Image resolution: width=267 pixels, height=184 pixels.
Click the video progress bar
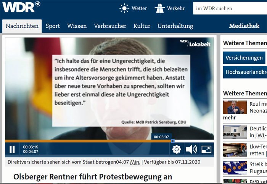tap(88, 141)
